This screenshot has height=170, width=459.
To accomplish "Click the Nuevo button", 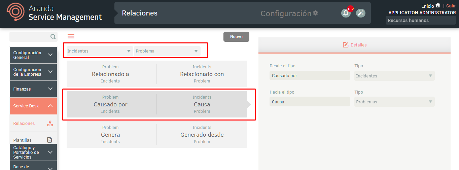I will click(x=236, y=37).
